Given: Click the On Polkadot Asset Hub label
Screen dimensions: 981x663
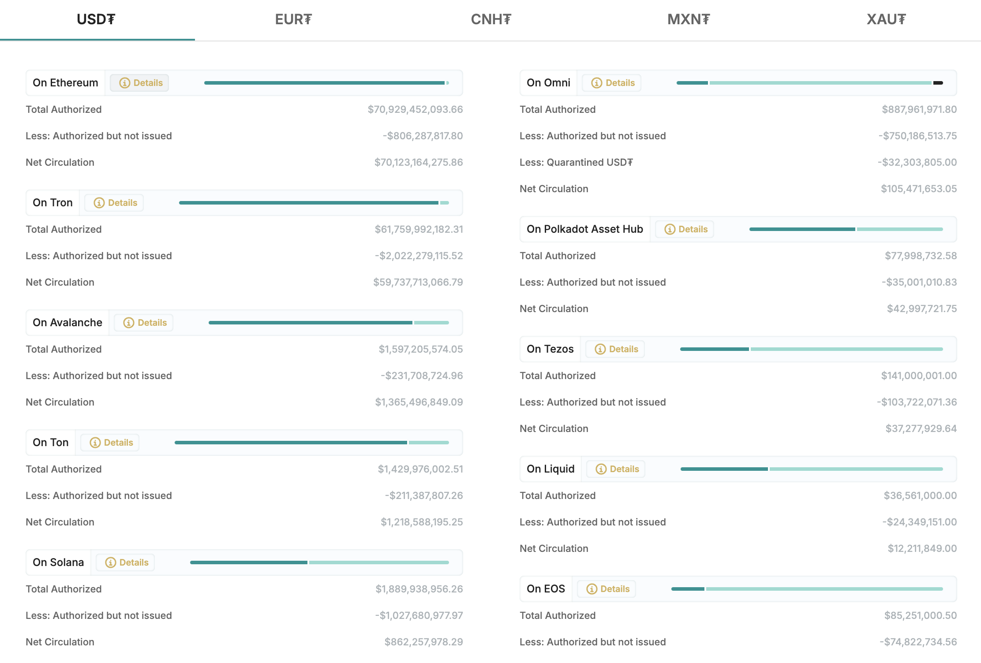Looking at the screenshot, I should pos(585,229).
